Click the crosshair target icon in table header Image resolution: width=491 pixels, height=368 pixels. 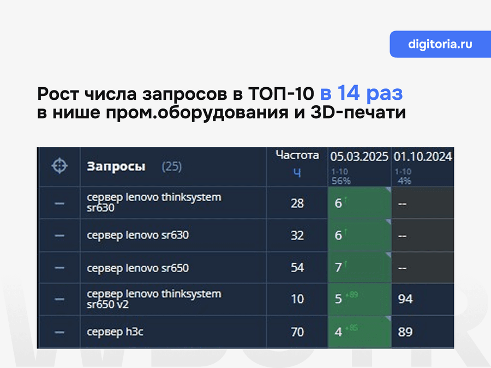point(59,166)
